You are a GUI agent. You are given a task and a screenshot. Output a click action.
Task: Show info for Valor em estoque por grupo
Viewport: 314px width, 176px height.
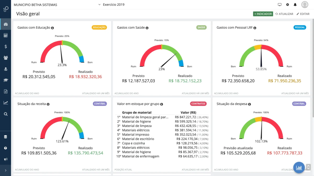tap(162, 104)
